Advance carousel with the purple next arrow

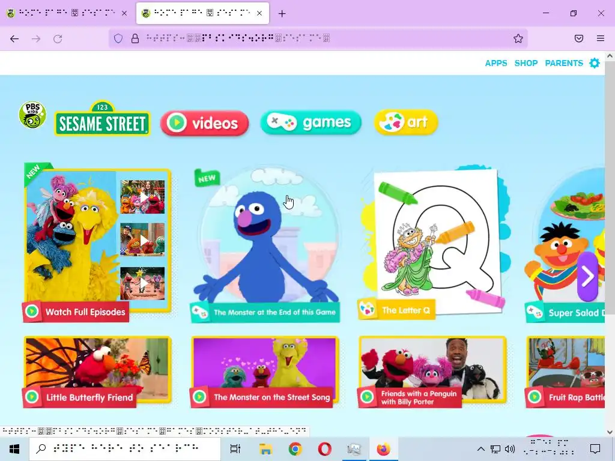click(x=587, y=277)
